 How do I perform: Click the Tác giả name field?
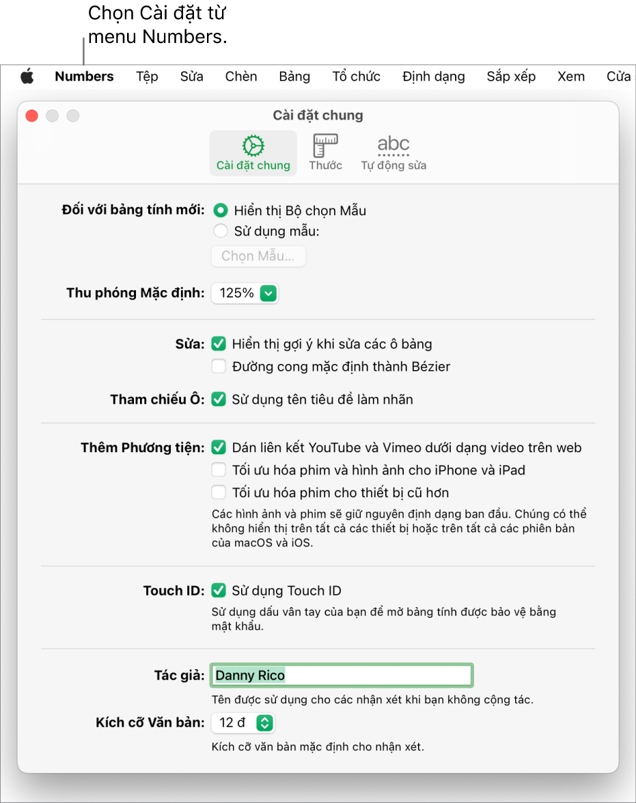point(342,675)
